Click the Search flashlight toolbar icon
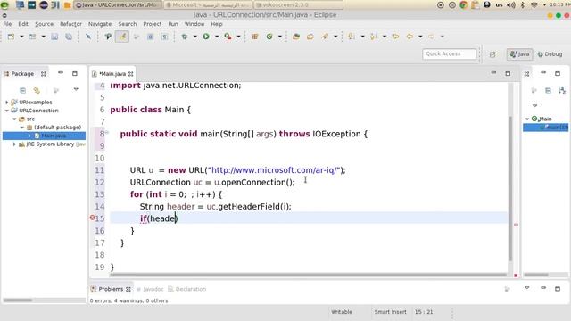 pos(325,37)
